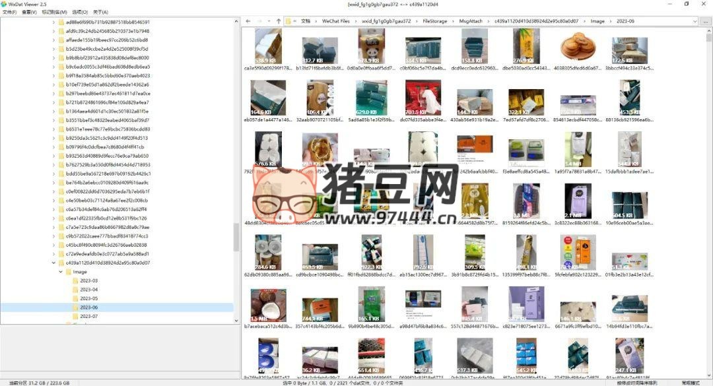Image resolution: width=713 pixels, height=386 pixels.
Task: Open the 查看(V) menu
Action: [x=29, y=12]
